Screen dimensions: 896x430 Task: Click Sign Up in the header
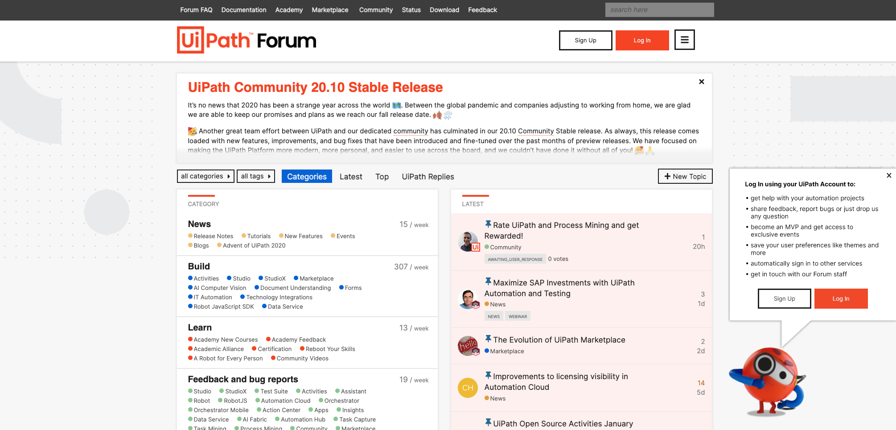tap(585, 40)
